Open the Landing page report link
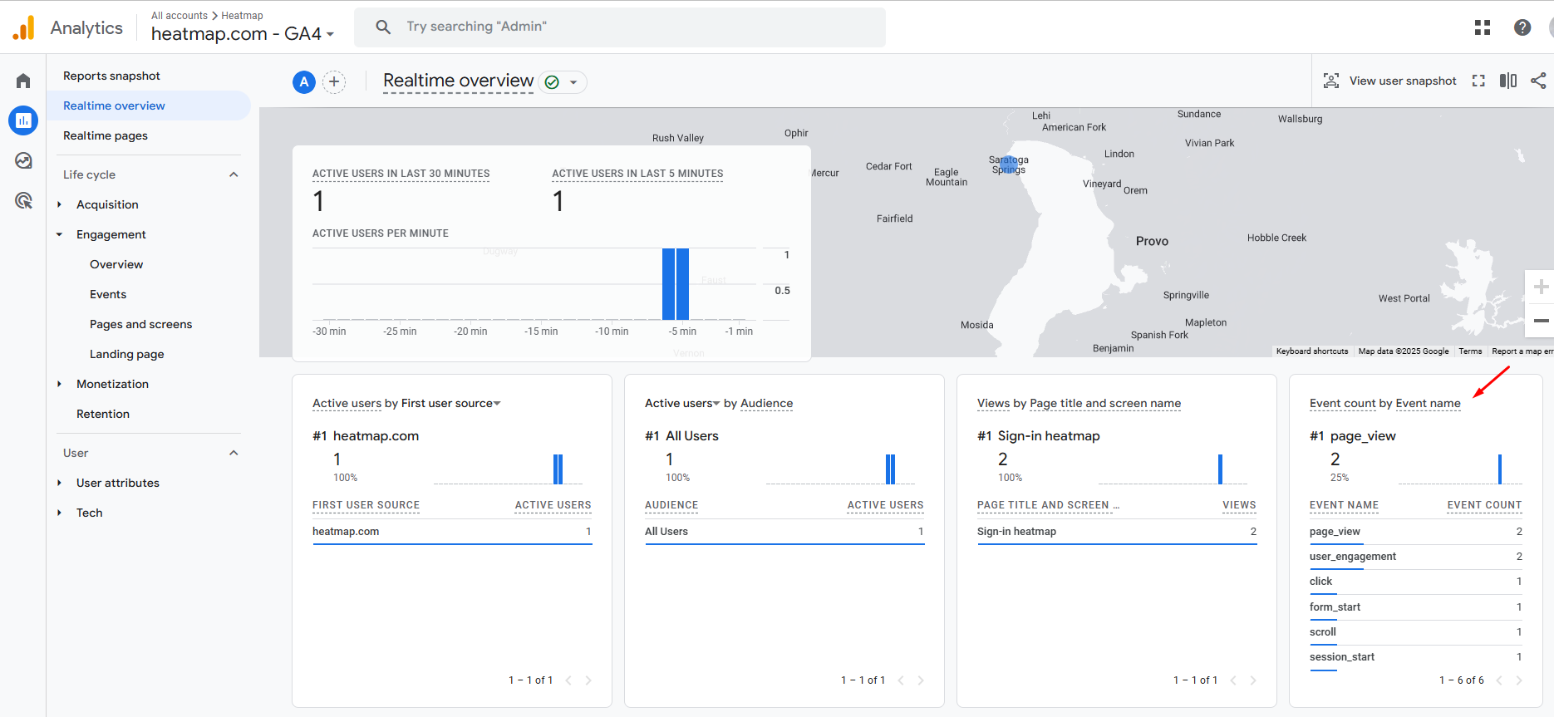1554x717 pixels. coord(126,354)
